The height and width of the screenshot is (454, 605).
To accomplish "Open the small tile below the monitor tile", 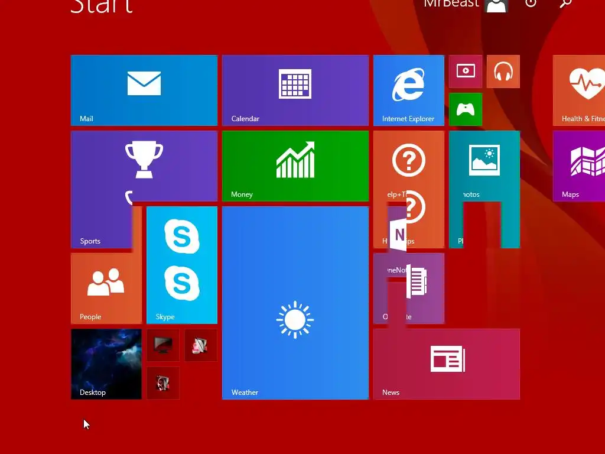I will (163, 383).
